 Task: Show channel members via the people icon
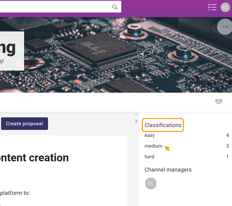[218, 101]
